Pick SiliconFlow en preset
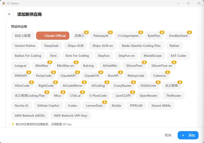 (161, 66)
